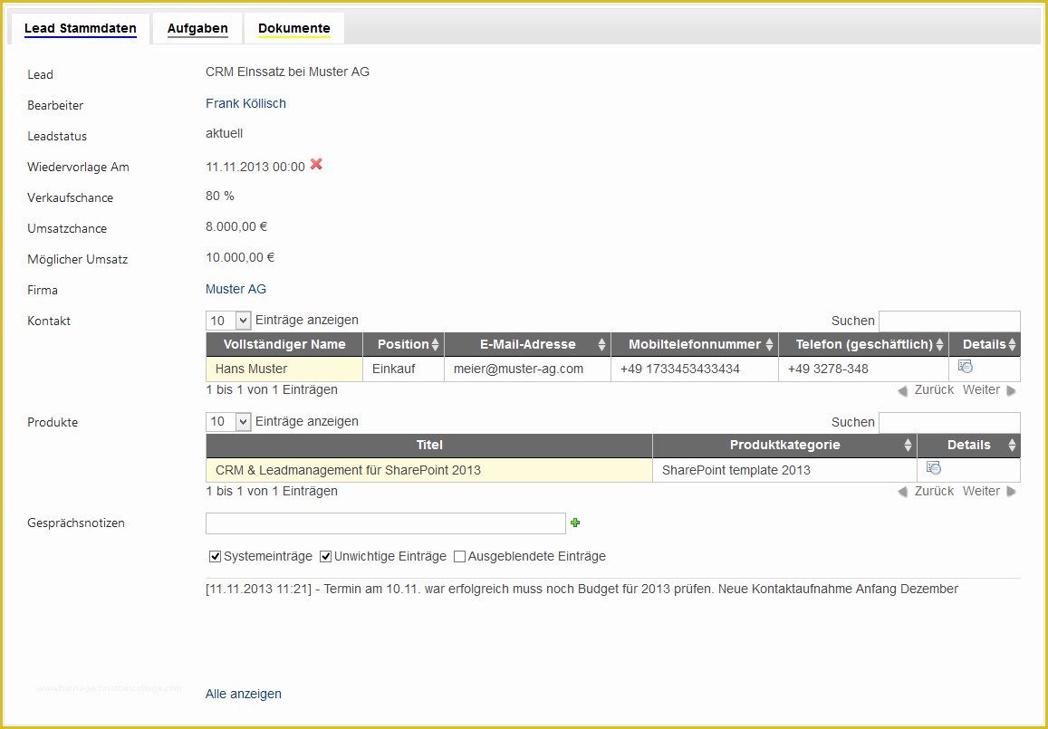This screenshot has width=1048, height=729.
Task: Click the note entry dated 11.11.2013 11:21
Action: coord(582,589)
